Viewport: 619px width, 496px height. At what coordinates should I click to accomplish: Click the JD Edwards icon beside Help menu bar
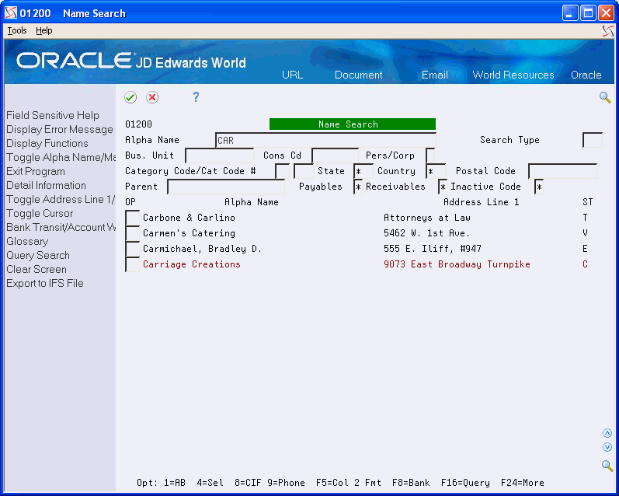point(608,31)
